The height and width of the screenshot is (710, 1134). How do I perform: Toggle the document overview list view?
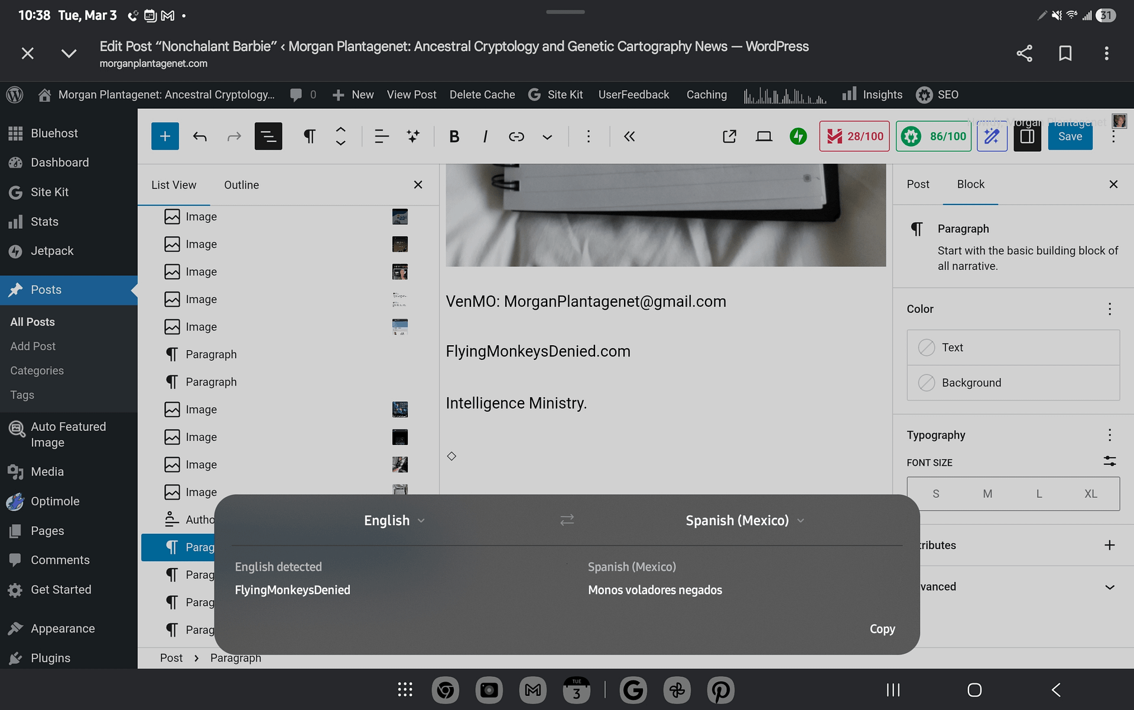pyautogui.click(x=268, y=137)
